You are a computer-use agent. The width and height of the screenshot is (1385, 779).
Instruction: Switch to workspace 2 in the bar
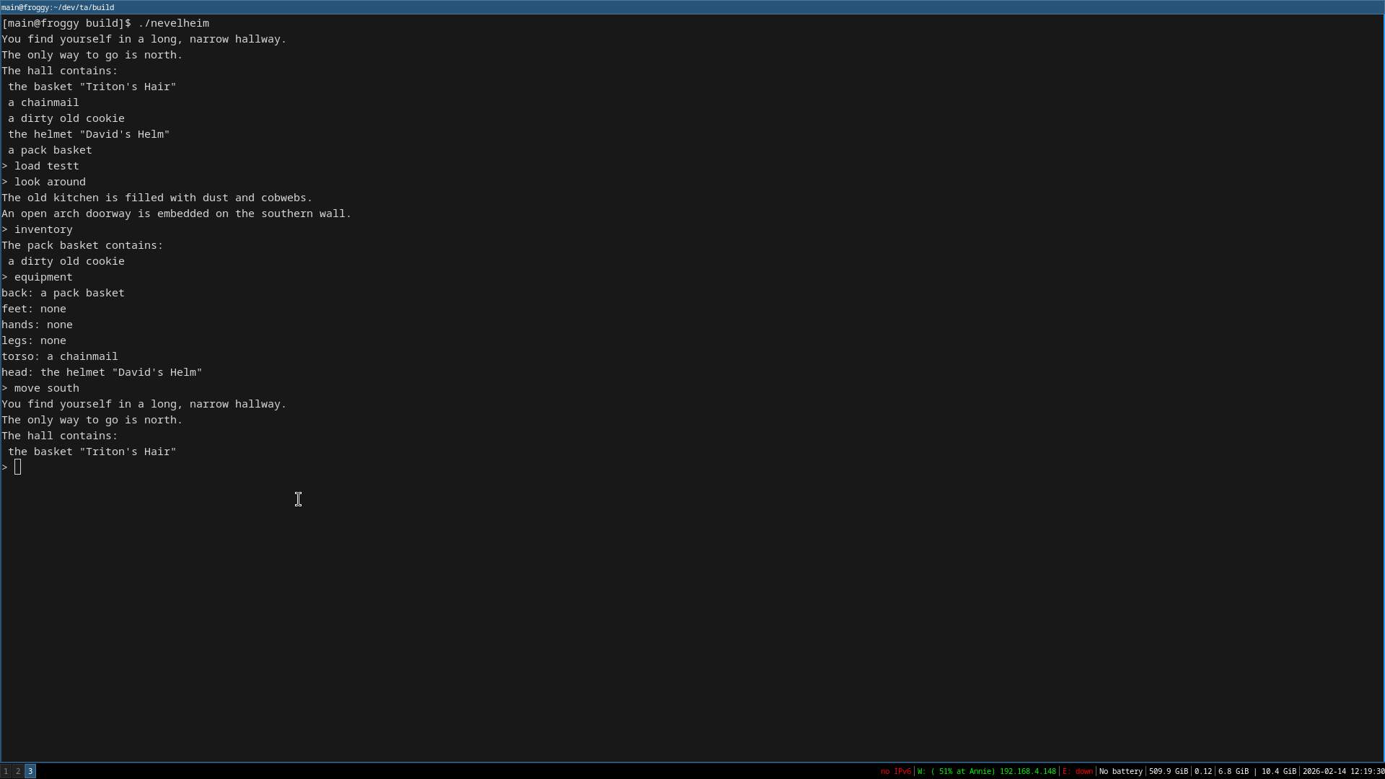[x=18, y=771]
